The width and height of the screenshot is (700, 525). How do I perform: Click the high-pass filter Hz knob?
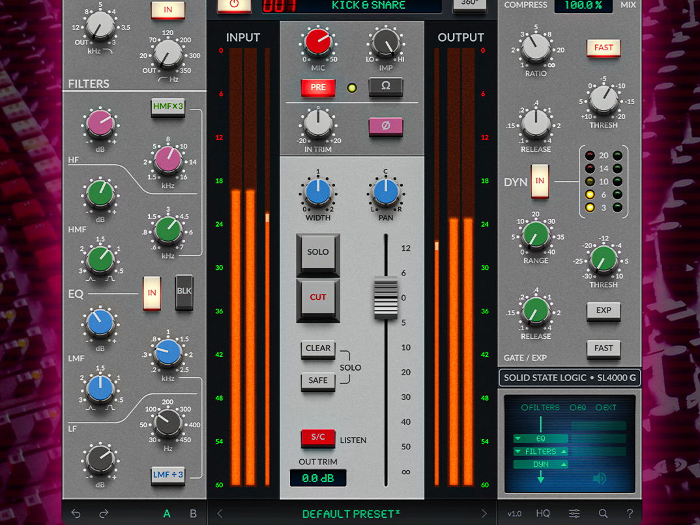click(168, 55)
